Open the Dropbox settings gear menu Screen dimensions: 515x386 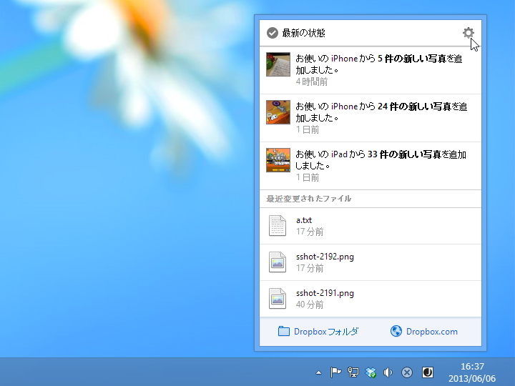pyautogui.click(x=468, y=32)
